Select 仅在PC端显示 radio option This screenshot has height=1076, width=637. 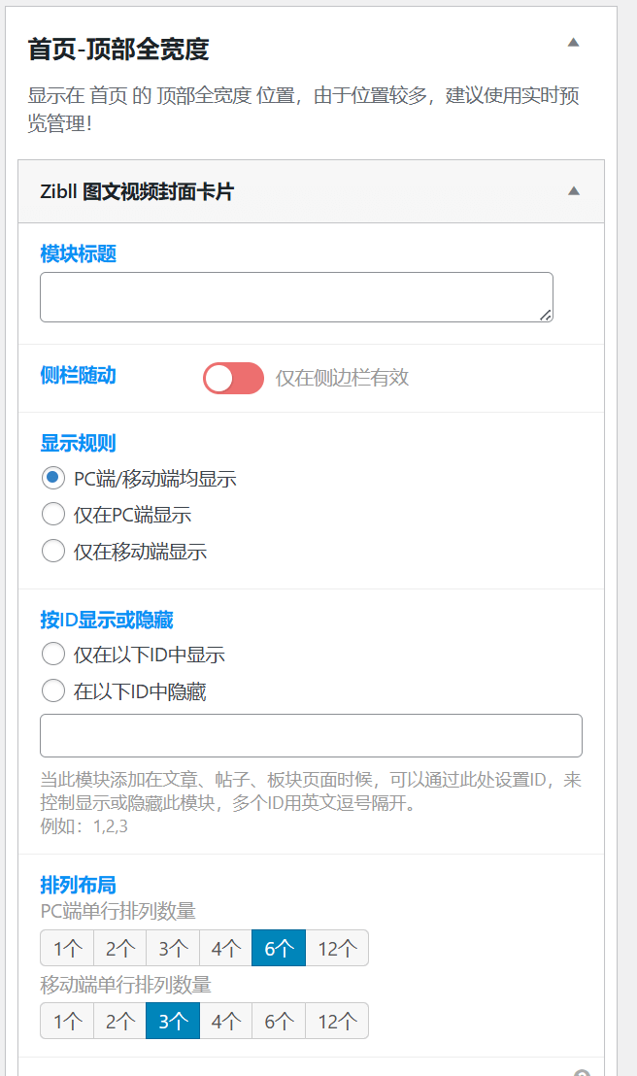53,514
